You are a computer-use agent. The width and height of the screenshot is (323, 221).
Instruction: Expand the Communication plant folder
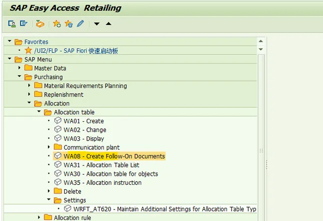48,148
